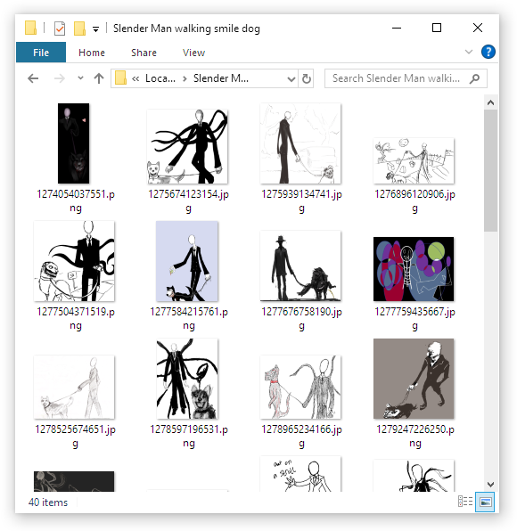
Task: Click the address bar folder icon
Action: point(120,78)
